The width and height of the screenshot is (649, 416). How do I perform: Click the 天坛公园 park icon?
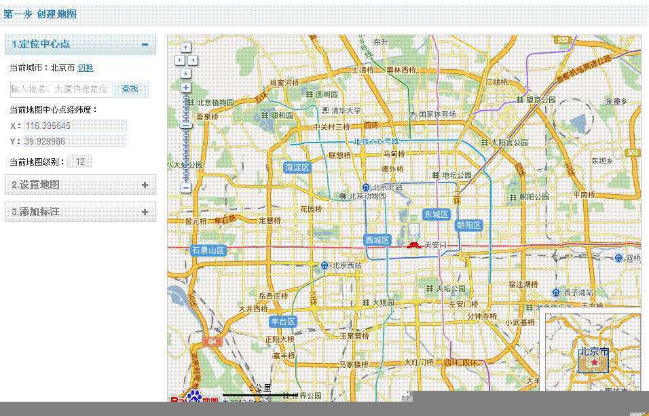tap(430, 288)
